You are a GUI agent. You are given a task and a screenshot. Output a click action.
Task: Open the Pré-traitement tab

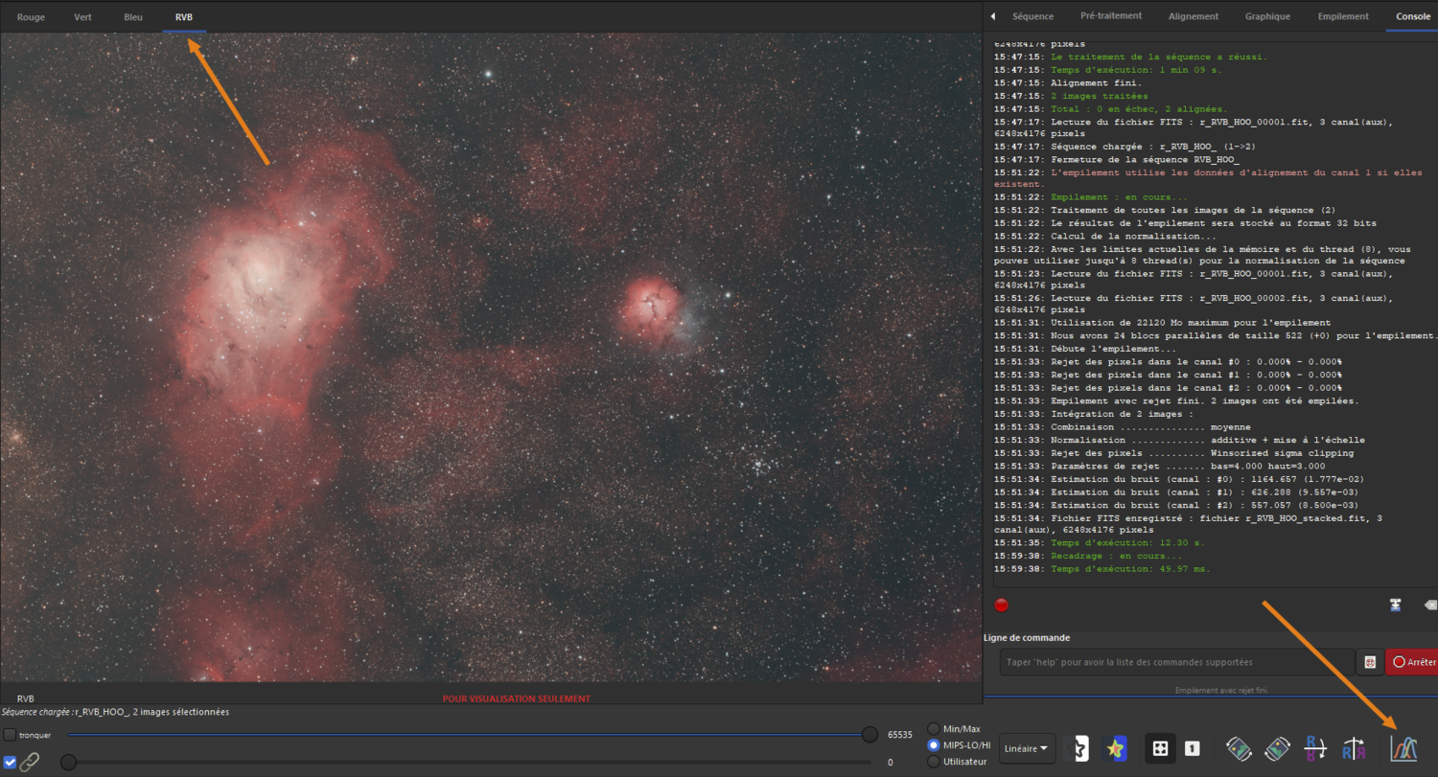click(x=1110, y=16)
